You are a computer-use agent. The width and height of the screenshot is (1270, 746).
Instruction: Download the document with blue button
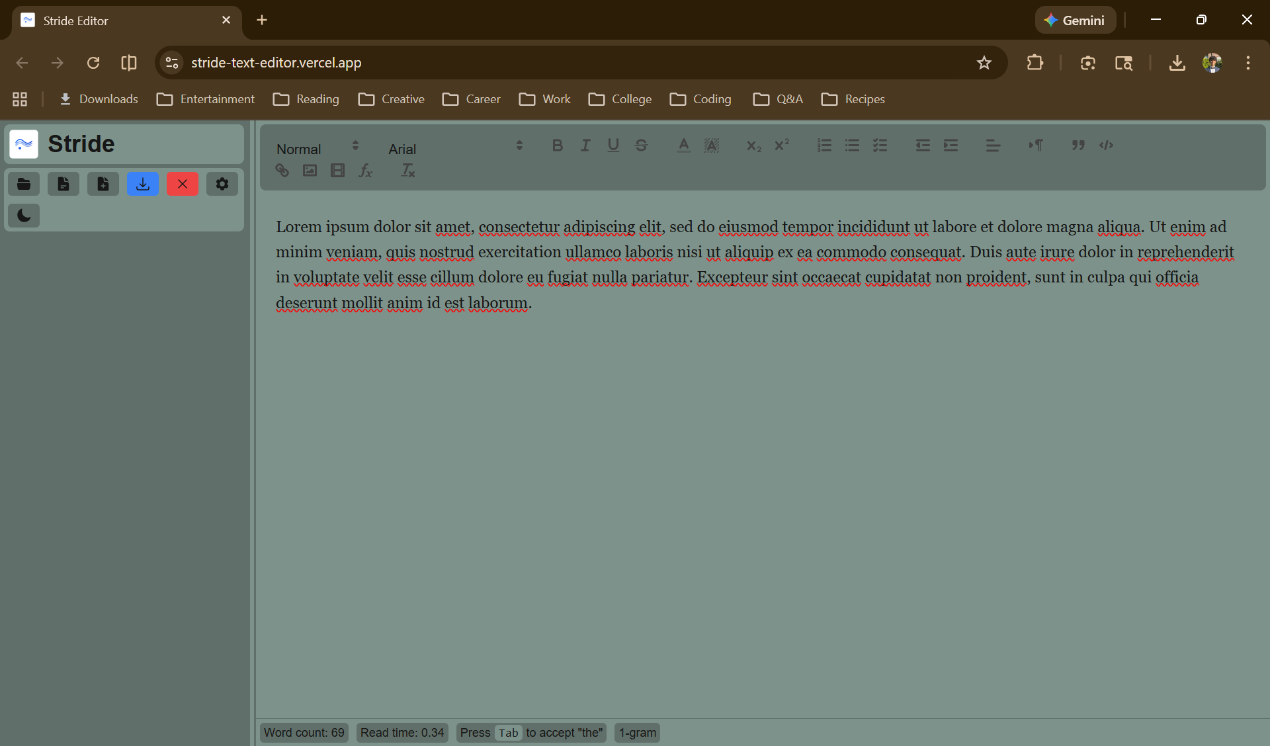(143, 184)
